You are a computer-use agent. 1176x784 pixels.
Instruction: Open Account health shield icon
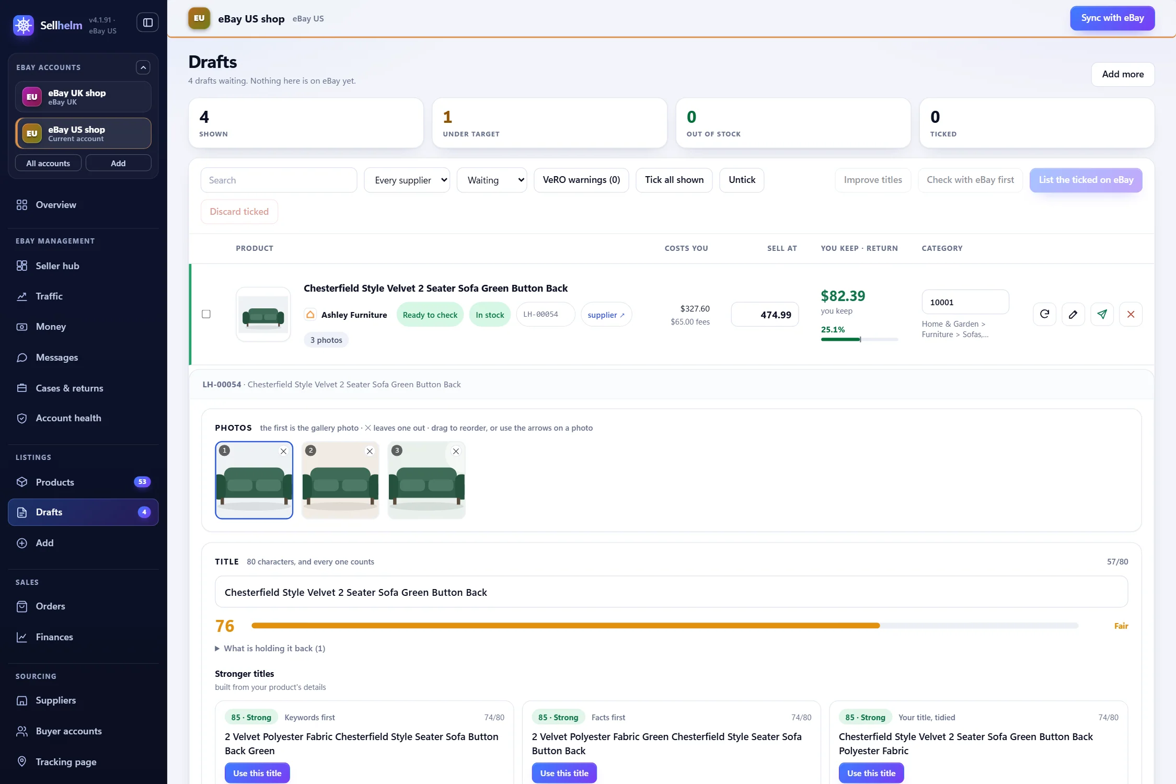(22, 418)
